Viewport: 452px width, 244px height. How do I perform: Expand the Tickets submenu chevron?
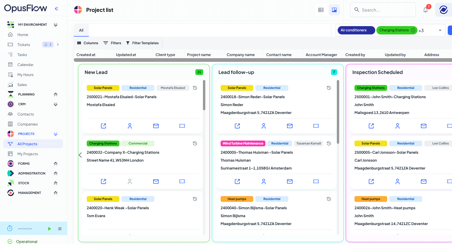[58, 45]
